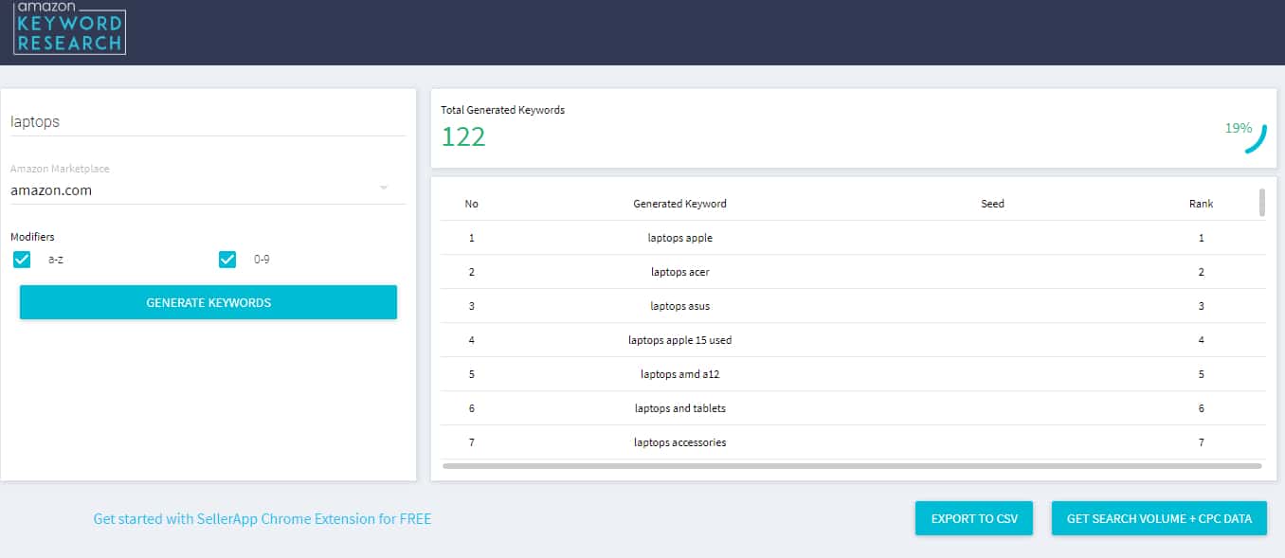1285x558 pixels.
Task: Click the No column header
Action: coord(472,204)
